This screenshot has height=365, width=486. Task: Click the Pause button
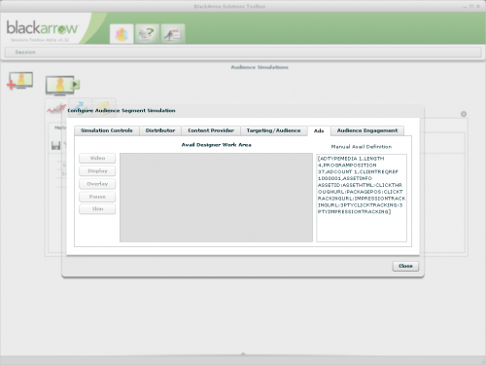click(x=97, y=197)
